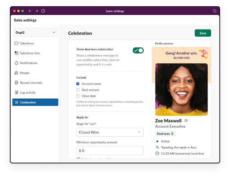This screenshot has height=177, width=230.
Task: Click the Account Executive title text
Action: [x=170, y=126]
